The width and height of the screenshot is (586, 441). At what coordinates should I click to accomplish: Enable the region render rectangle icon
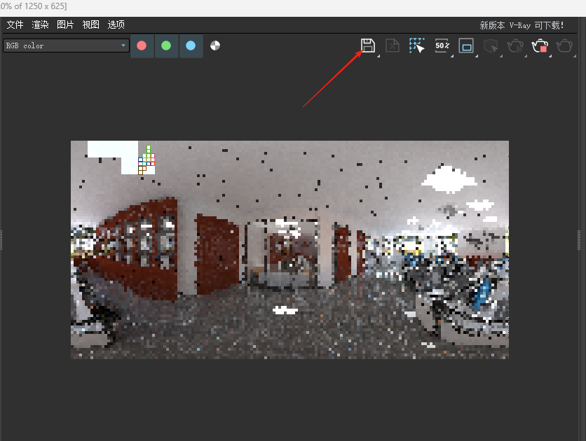(466, 45)
